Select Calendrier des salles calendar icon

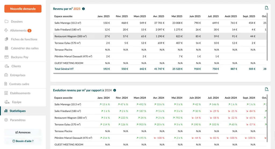pos(6,48)
